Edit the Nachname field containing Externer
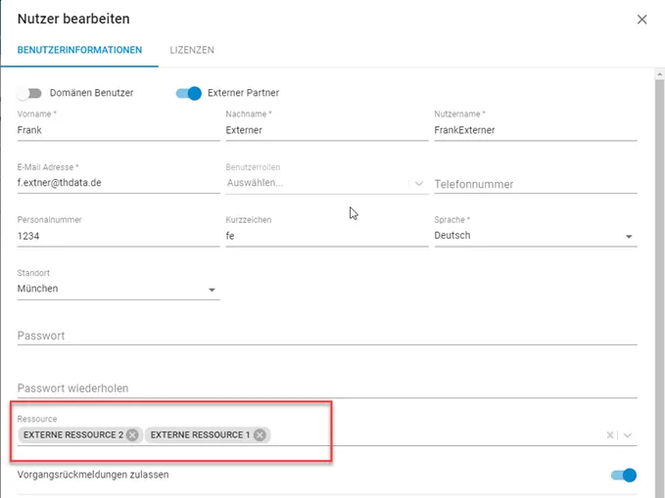 point(327,130)
